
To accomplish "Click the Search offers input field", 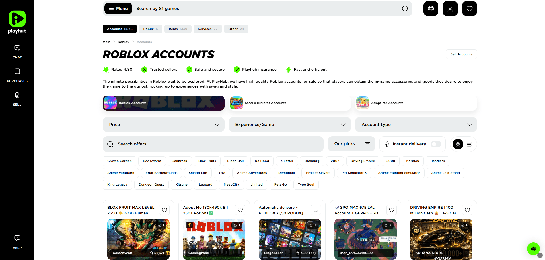I will tap(213, 144).
